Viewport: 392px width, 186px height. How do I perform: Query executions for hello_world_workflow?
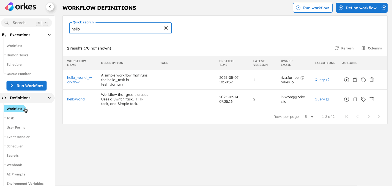tap(320, 80)
